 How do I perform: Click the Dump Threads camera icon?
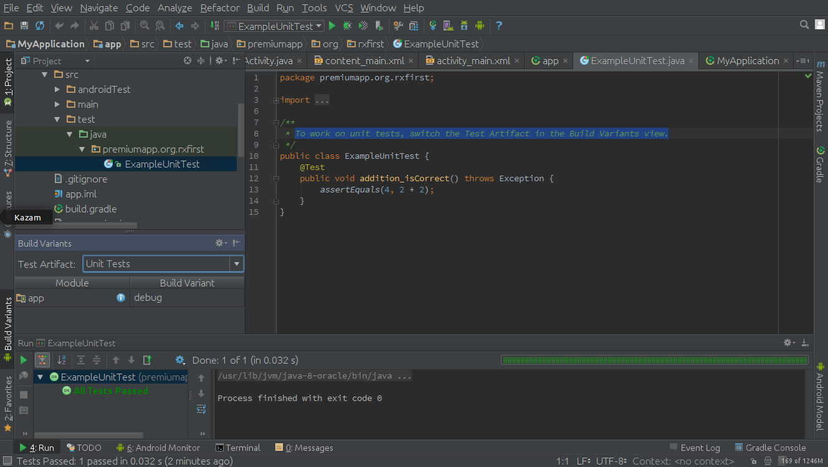coord(24,410)
